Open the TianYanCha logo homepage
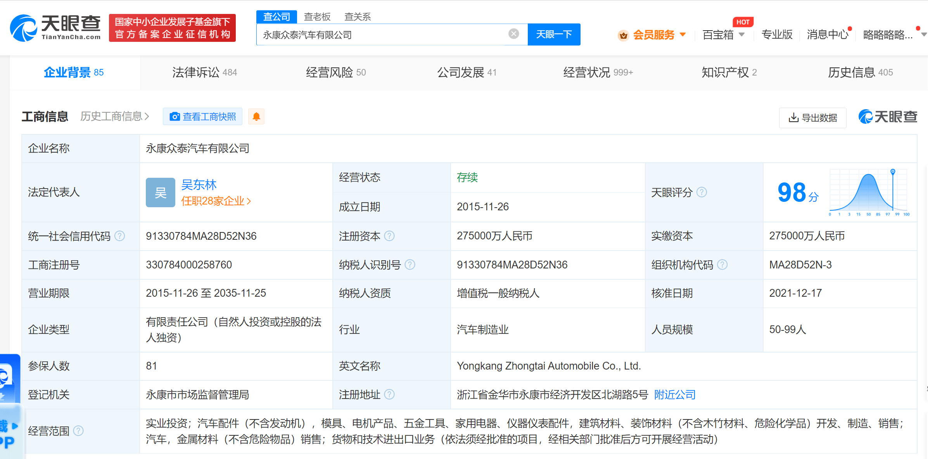928x459 pixels. click(55, 28)
